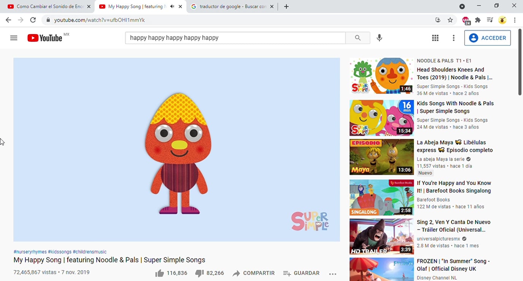Viewport: 523px width, 281px height.
Task: Close the traductor de google tab
Action: point(272,6)
